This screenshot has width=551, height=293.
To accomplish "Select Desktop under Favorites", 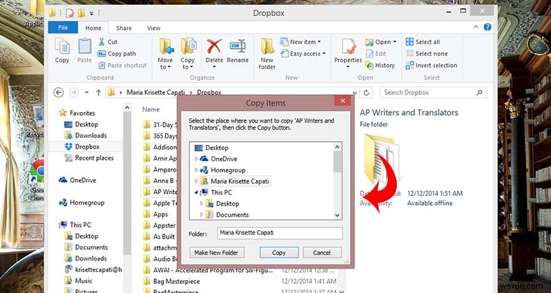I will [x=82, y=124].
